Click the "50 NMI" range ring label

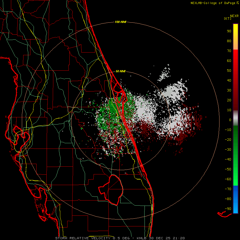[x=121, y=71]
